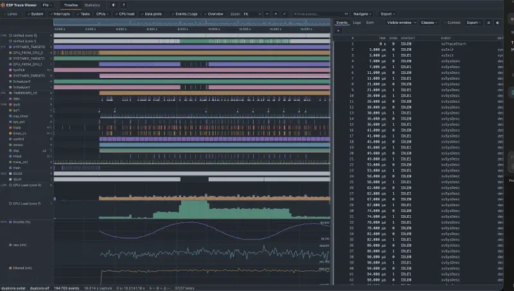The width and height of the screenshot is (514, 291).
Task: Select the svTraceStart event row
Action: 418,44
